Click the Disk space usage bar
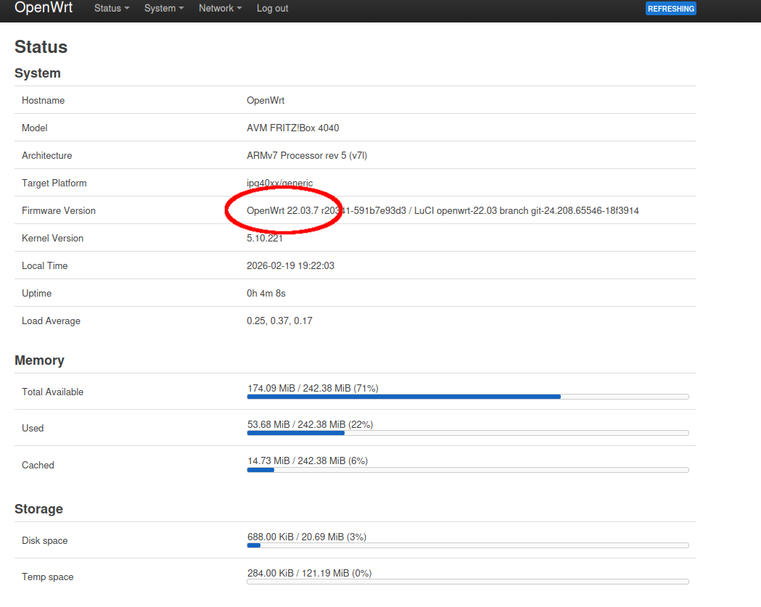761x607 pixels. tap(467, 545)
